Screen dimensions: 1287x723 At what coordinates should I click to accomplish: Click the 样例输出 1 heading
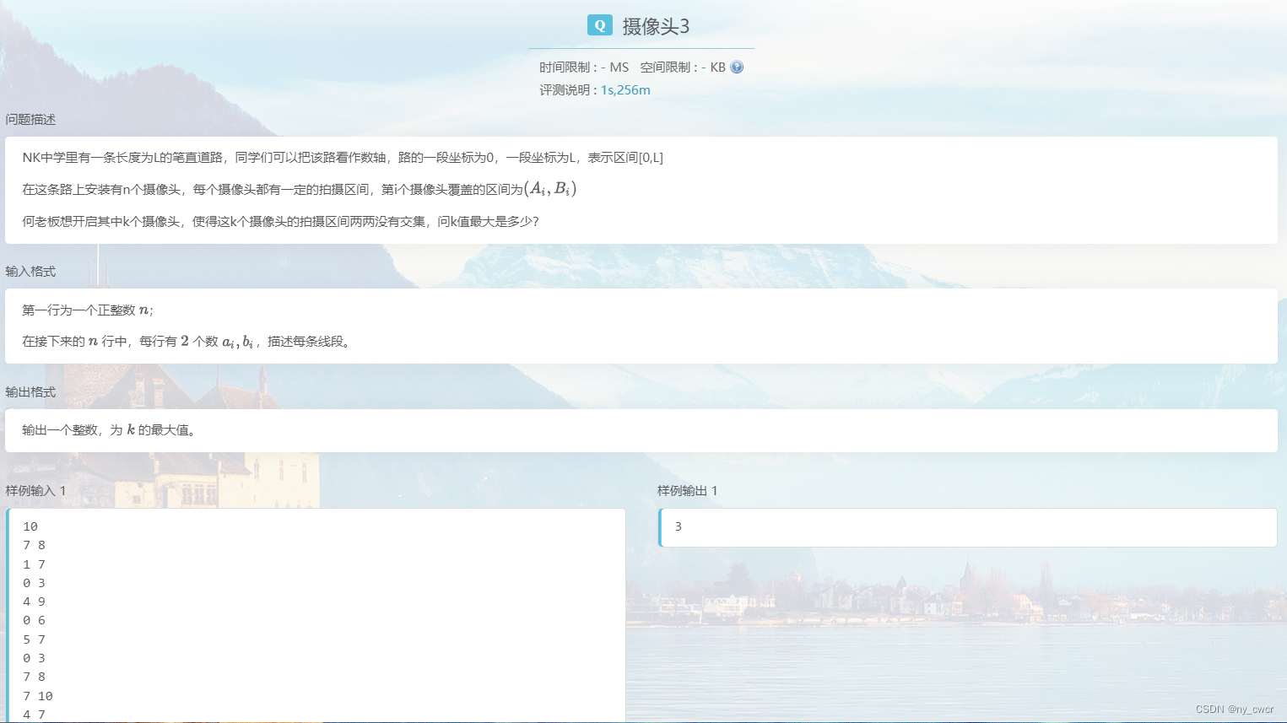(x=688, y=491)
